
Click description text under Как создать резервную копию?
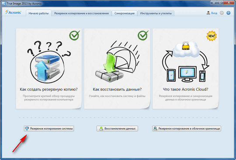click(49, 97)
